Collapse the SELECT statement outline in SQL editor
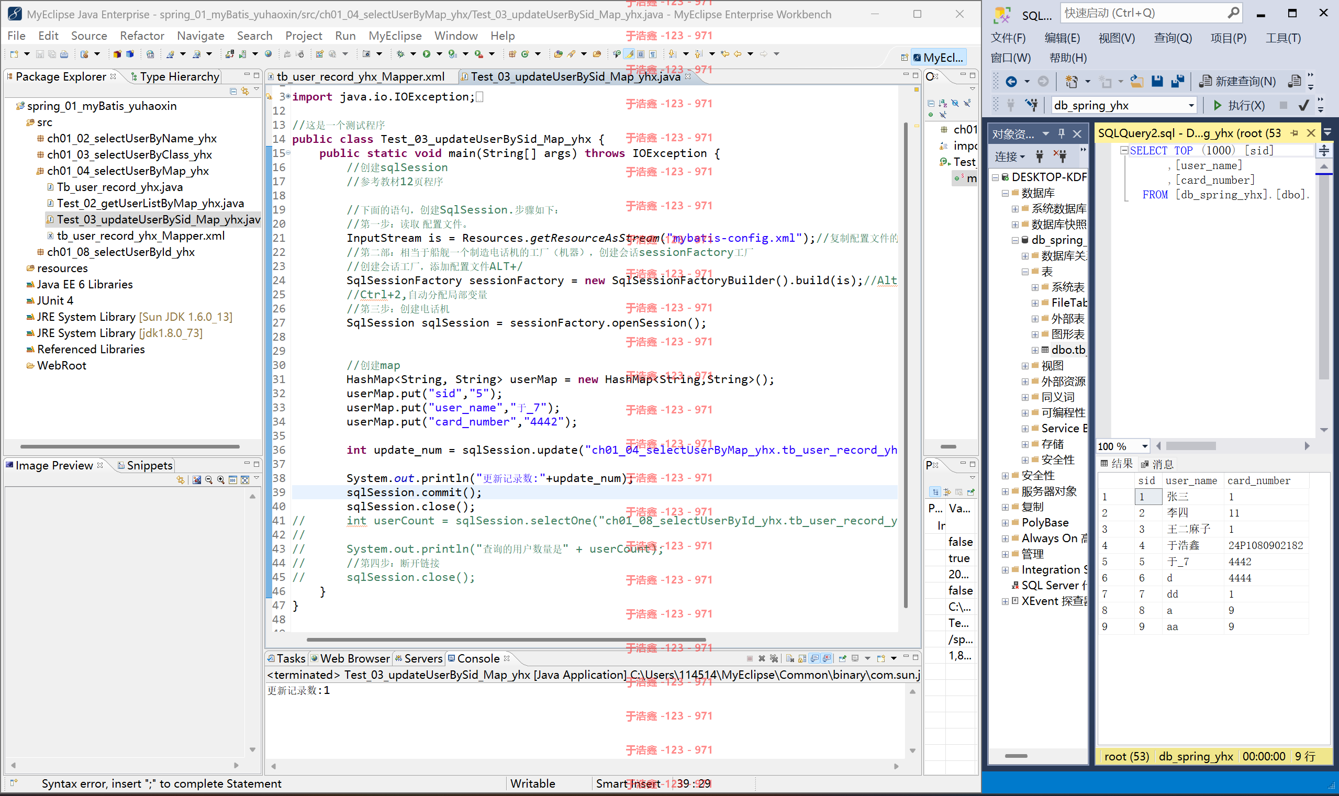 tap(1124, 151)
